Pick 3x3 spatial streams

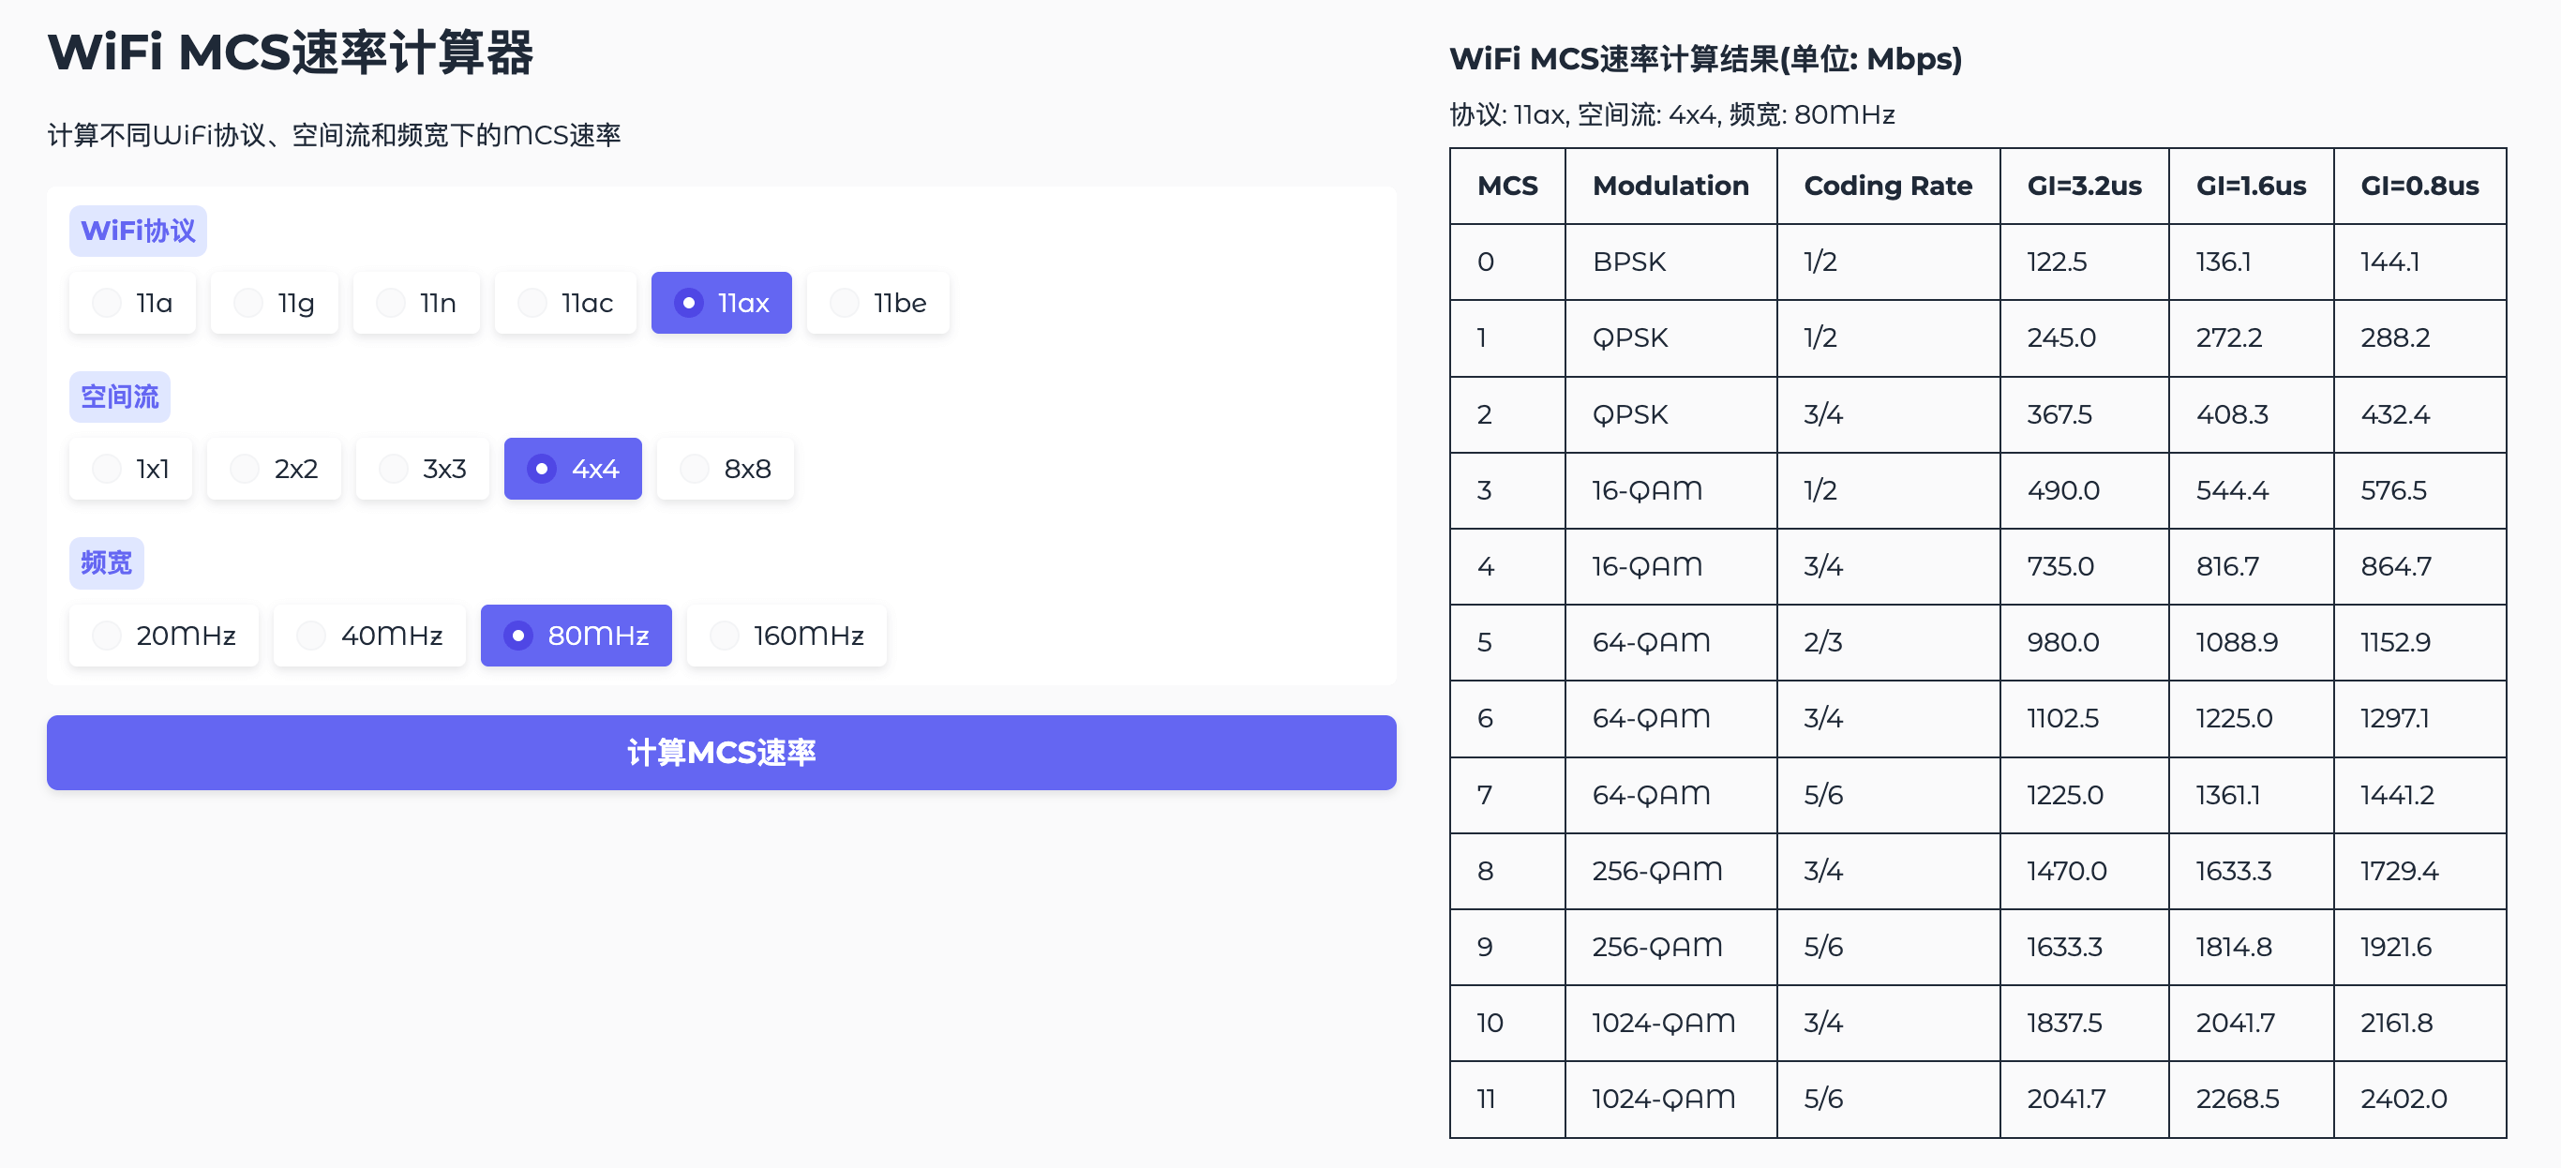[x=423, y=468]
